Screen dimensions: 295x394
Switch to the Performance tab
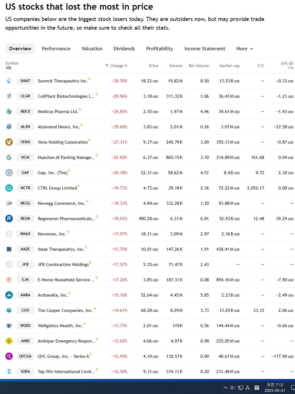tap(56, 49)
